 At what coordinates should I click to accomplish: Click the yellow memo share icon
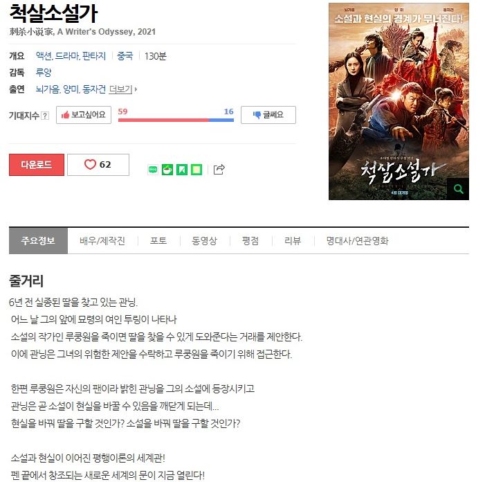[x=196, y=170]
